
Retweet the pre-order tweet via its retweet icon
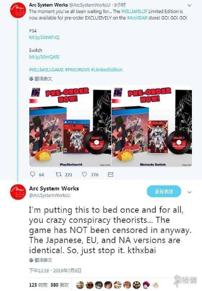[59, 174]
